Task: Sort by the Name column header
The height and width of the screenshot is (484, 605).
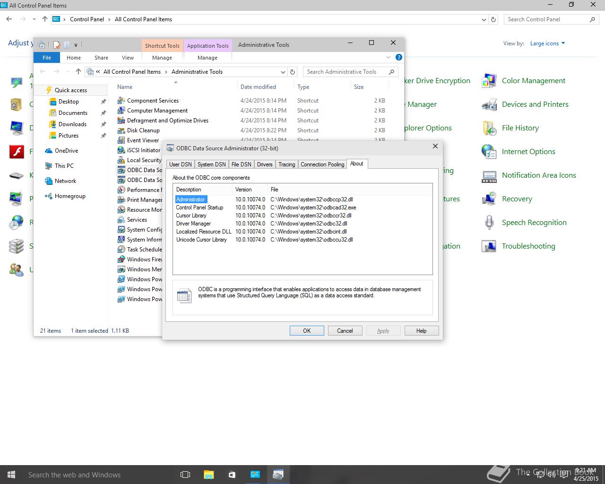Action: pyautogui.click(x=125, y=87)
